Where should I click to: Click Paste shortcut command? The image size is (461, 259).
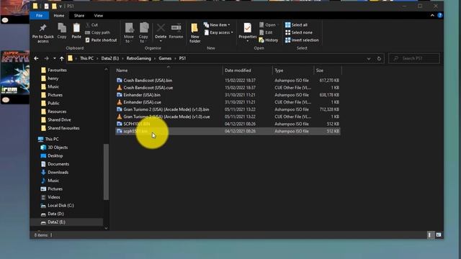coord(101,40)
